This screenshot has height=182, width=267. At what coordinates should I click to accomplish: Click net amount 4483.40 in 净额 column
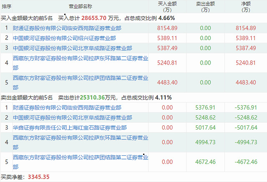point(246,82)
